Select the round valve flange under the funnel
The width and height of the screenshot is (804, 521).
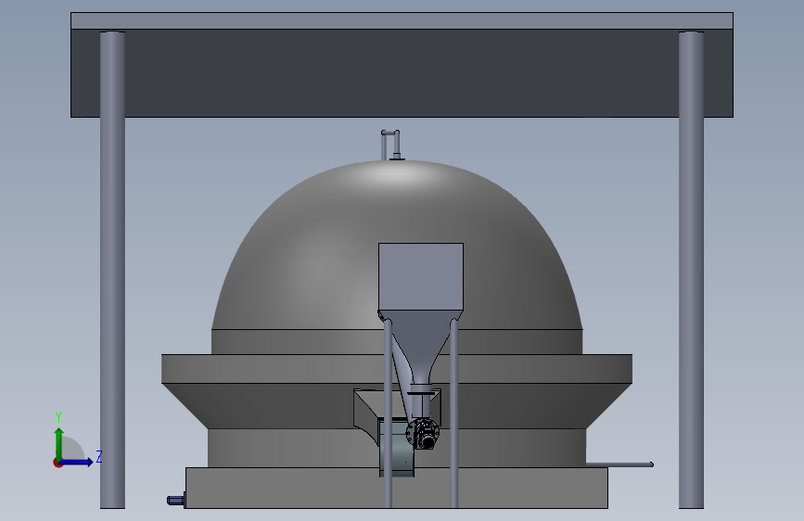(423, 434)
